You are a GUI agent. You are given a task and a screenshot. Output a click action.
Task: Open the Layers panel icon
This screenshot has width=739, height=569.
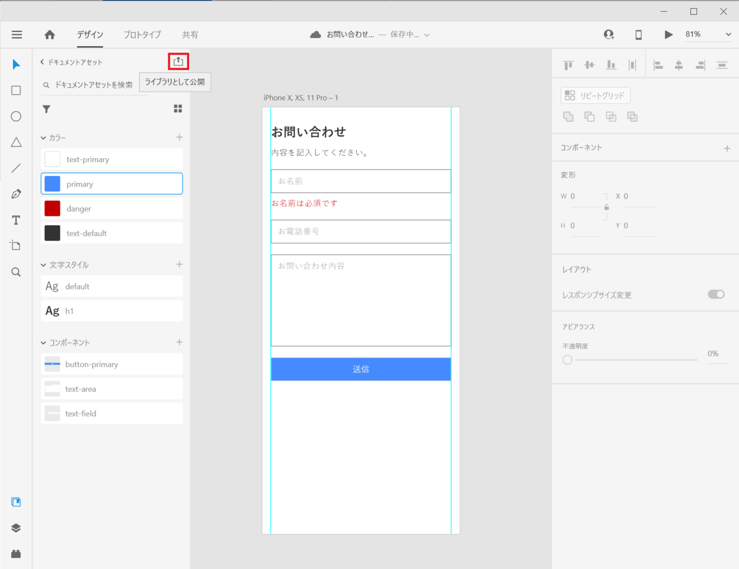click(17, 528)
